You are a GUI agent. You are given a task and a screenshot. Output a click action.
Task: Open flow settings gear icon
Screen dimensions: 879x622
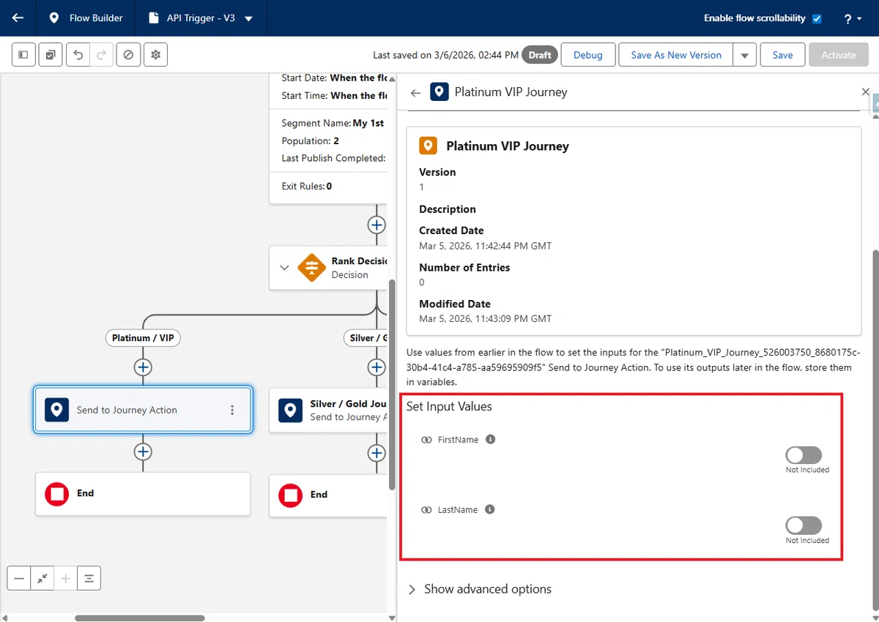pos(155,55)
